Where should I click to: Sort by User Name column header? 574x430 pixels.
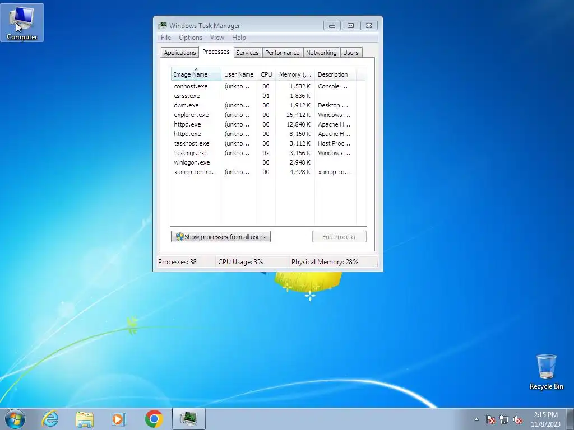(239, 74)
